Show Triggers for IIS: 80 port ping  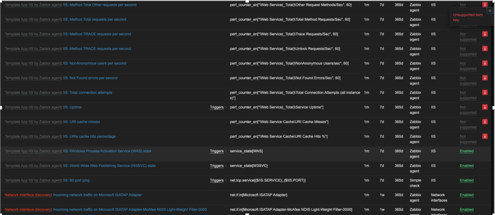(x=216, y=180)
